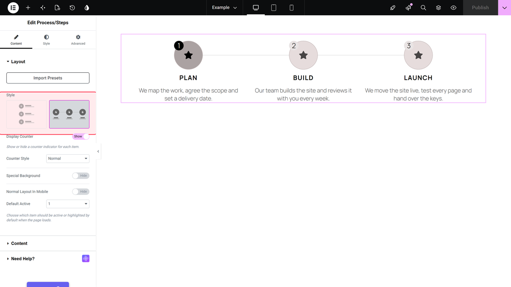Click the rocket icon in top bar
The width and height of the screenshot is (511, 287).
(x=393, y=8)
